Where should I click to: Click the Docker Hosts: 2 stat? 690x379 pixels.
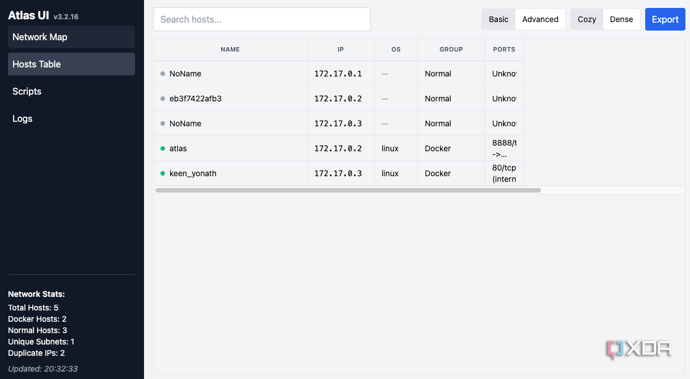(37, 319)
